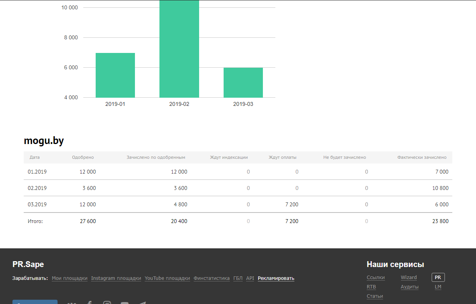
Task: Click Одобрено value in 03.2019 row
Action: 87,204
